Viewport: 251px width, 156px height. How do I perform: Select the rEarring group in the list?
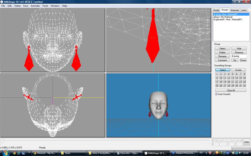(x=231, y=14)
